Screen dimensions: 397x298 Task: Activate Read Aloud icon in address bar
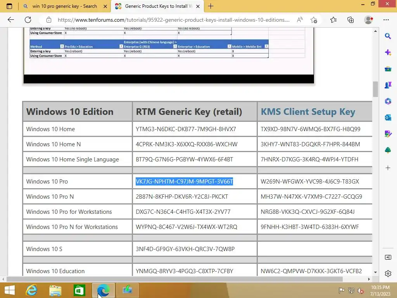[300, 20]
